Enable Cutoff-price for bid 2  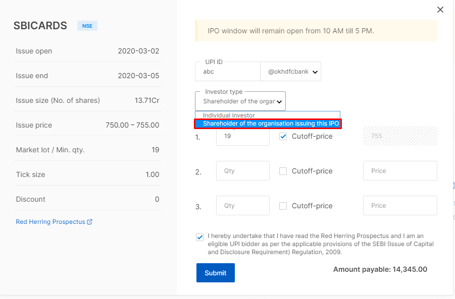[x=283, y=171]
